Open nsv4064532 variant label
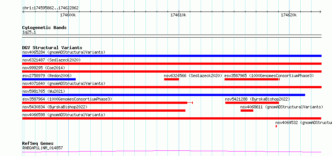Viewport: 332px width, 156px height. tap(304, 122)
